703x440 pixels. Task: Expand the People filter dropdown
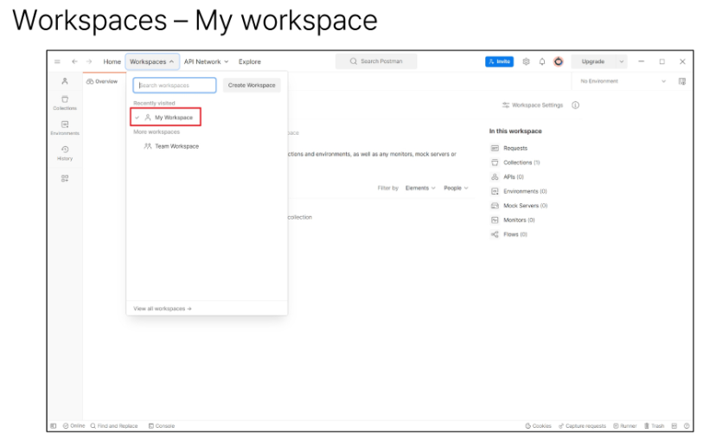(x=456, y=188)
